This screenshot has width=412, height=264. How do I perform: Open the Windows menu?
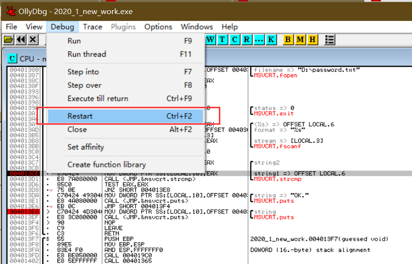tap(197, 27)
